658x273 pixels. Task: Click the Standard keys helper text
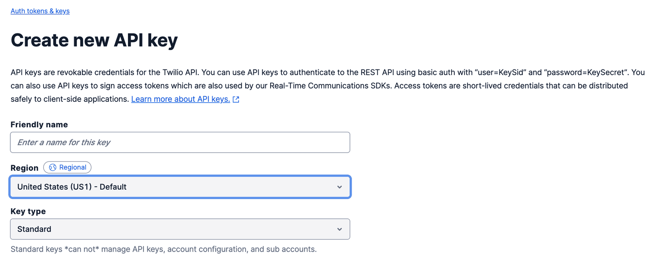pyautogui.click(x=163, y=249)
